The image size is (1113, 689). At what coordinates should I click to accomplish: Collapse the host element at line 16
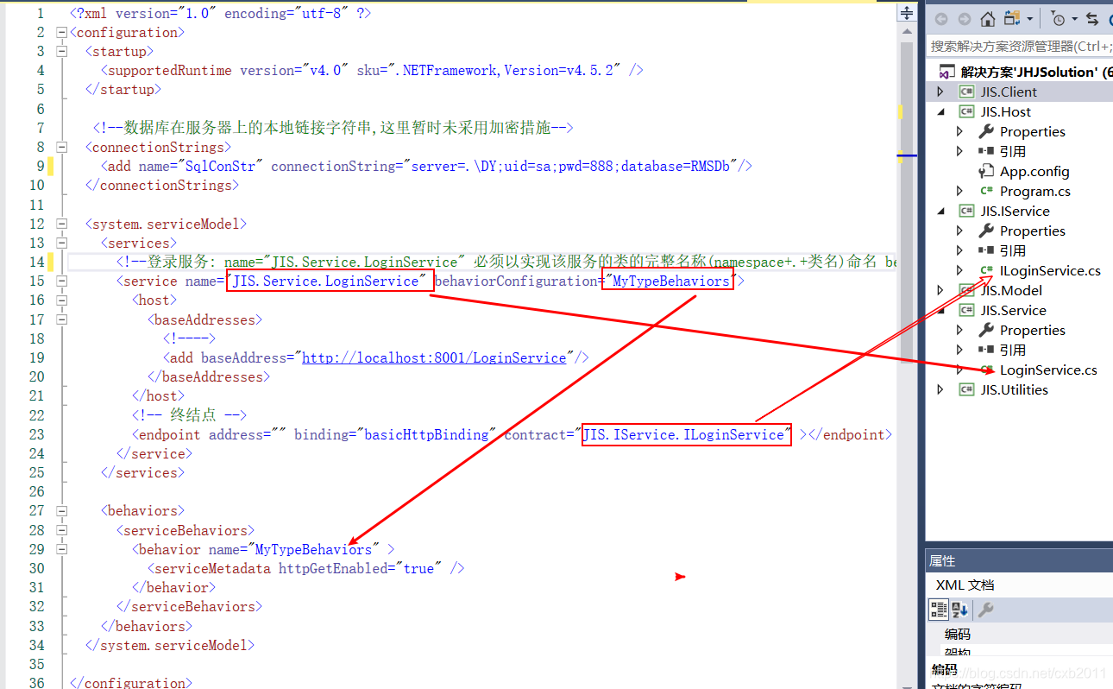point(61,300)
